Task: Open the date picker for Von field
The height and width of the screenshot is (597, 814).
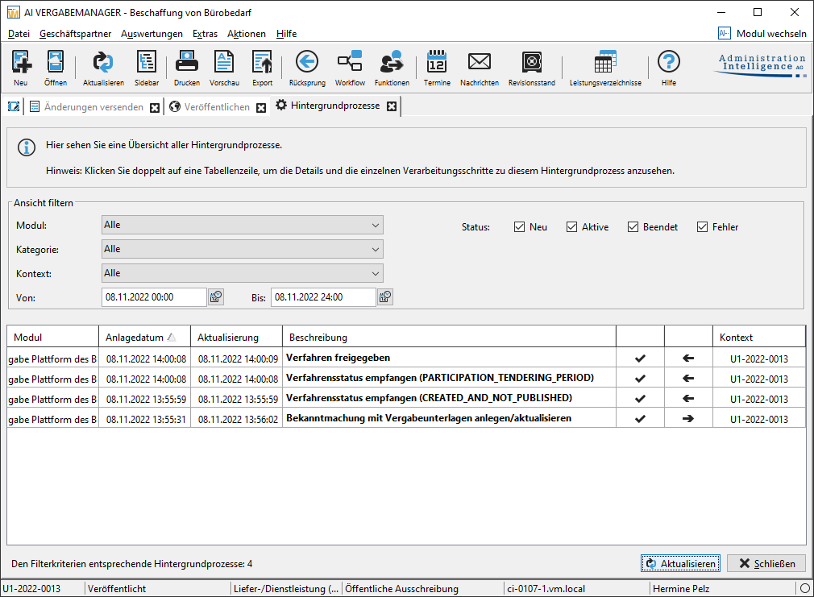Action: 216,297
